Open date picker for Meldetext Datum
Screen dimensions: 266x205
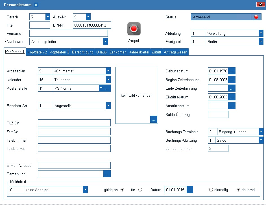tap(189, 190)
